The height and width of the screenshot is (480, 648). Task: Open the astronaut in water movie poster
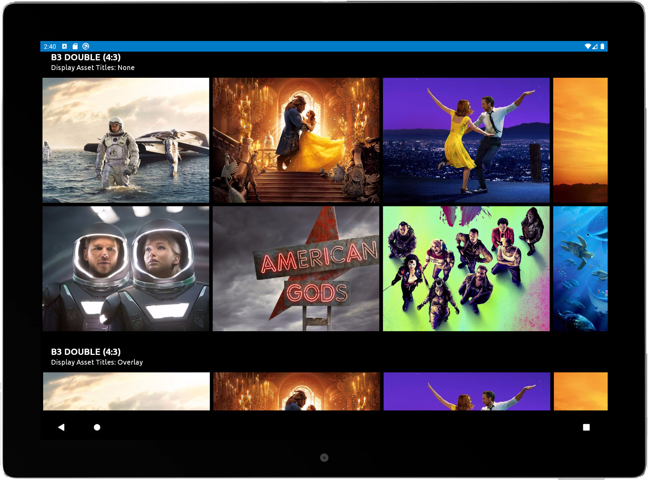[126, 140]
